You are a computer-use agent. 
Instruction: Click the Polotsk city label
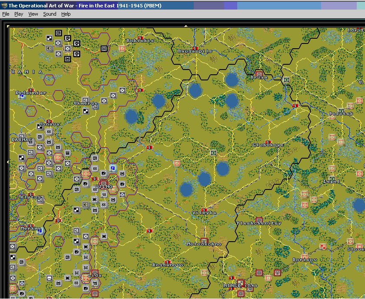341,113
